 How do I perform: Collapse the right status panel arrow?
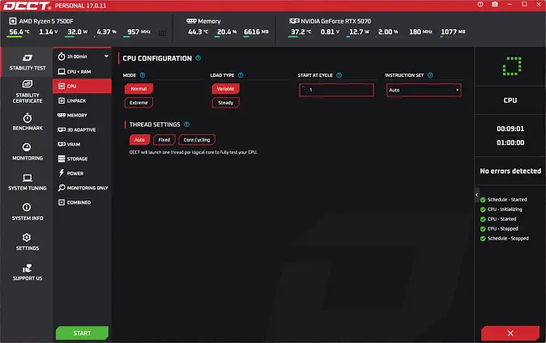pos(476,195)
